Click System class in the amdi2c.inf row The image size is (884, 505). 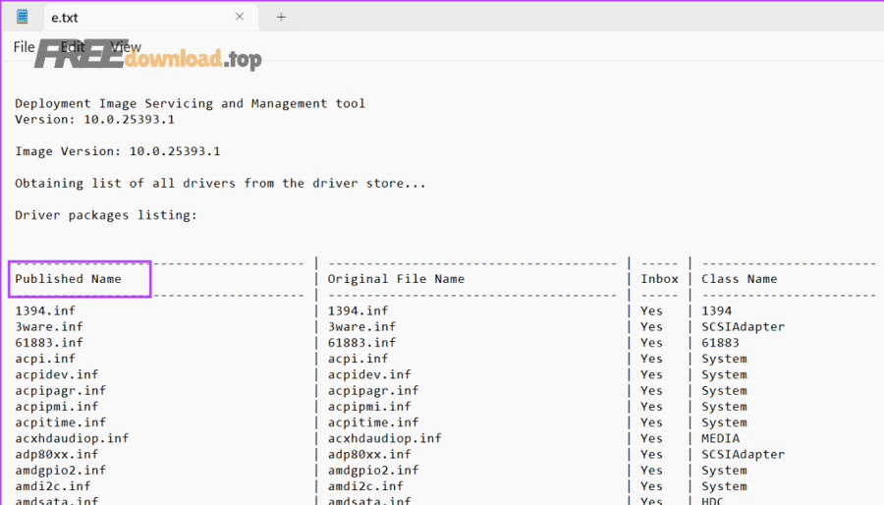[724, 486]
